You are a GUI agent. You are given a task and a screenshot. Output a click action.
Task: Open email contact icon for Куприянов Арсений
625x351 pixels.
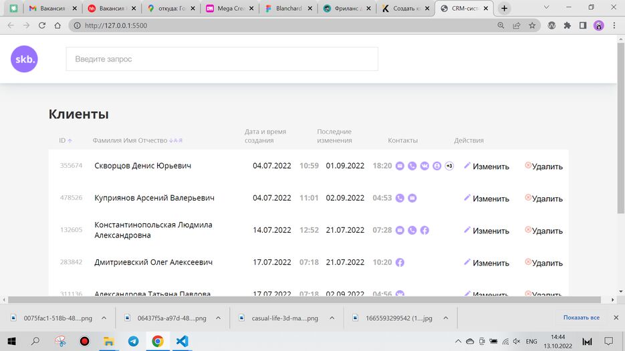[x=412, y=198]
